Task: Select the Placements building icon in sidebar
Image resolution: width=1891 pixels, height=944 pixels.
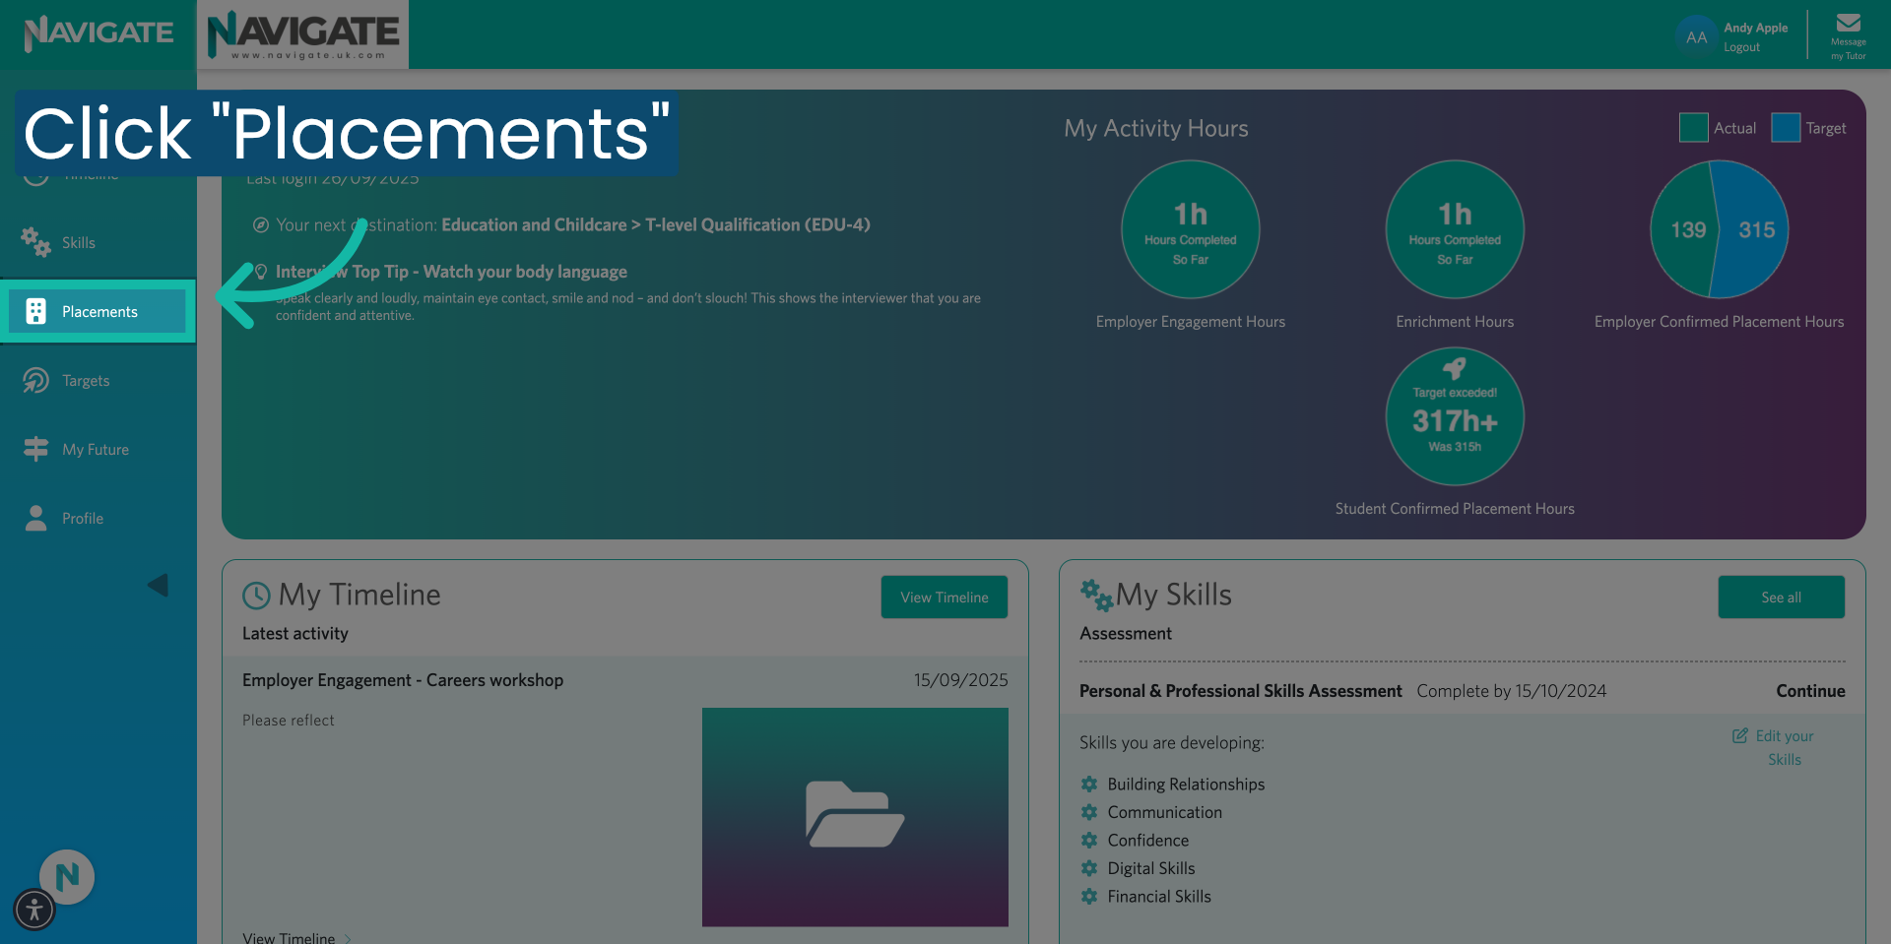Action: pyautogui.click(x=36, y=310)
